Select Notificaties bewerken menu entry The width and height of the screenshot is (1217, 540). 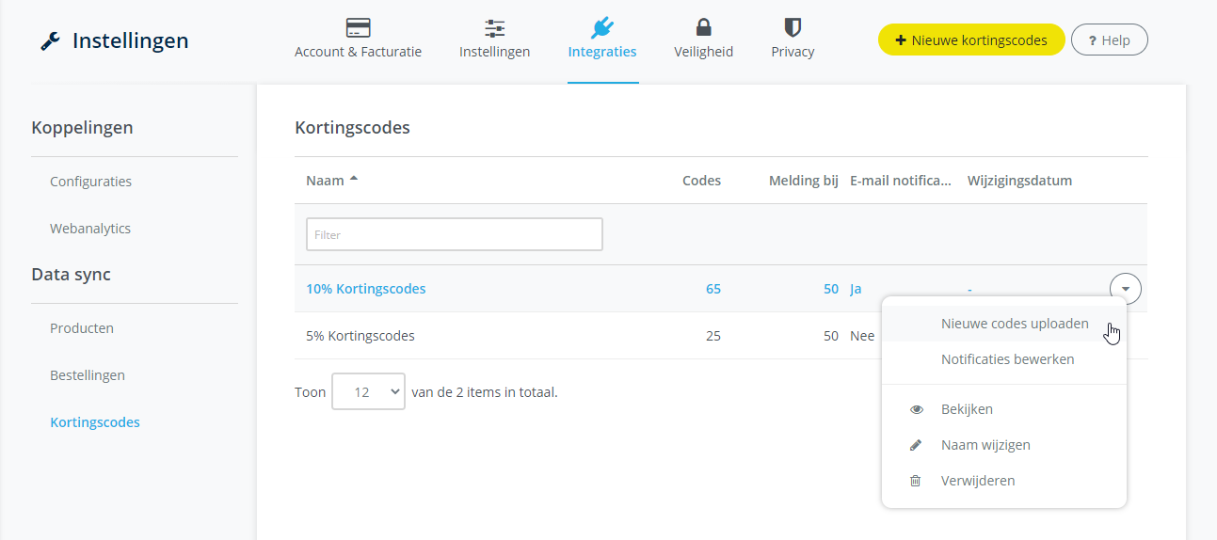click(x=1007, y=359)
